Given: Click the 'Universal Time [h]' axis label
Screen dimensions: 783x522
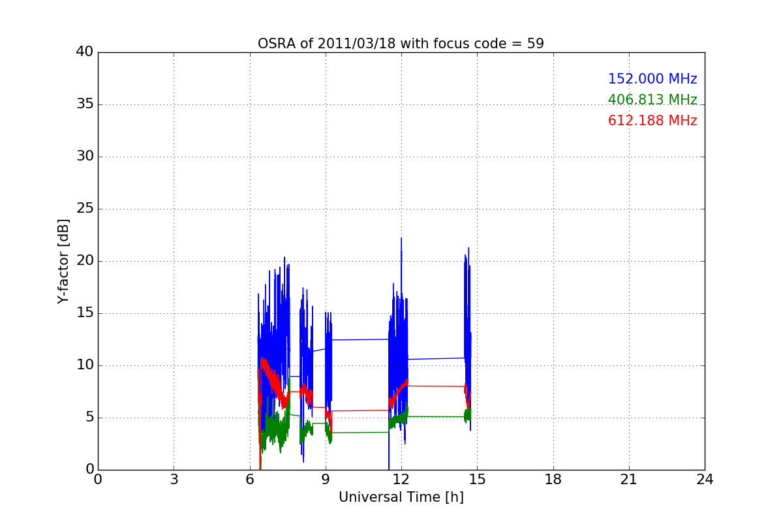Looking at the screenshot, I should click(401, 497).
